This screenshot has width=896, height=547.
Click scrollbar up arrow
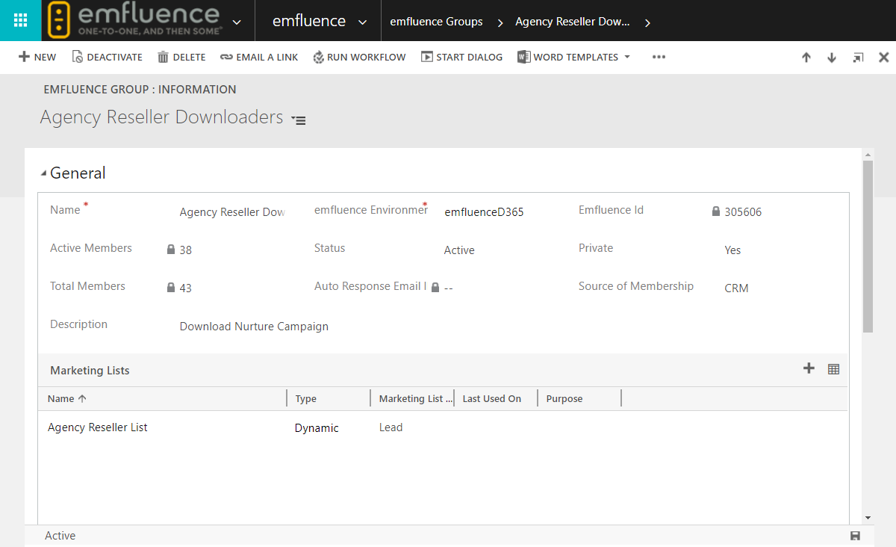[868, 155]
